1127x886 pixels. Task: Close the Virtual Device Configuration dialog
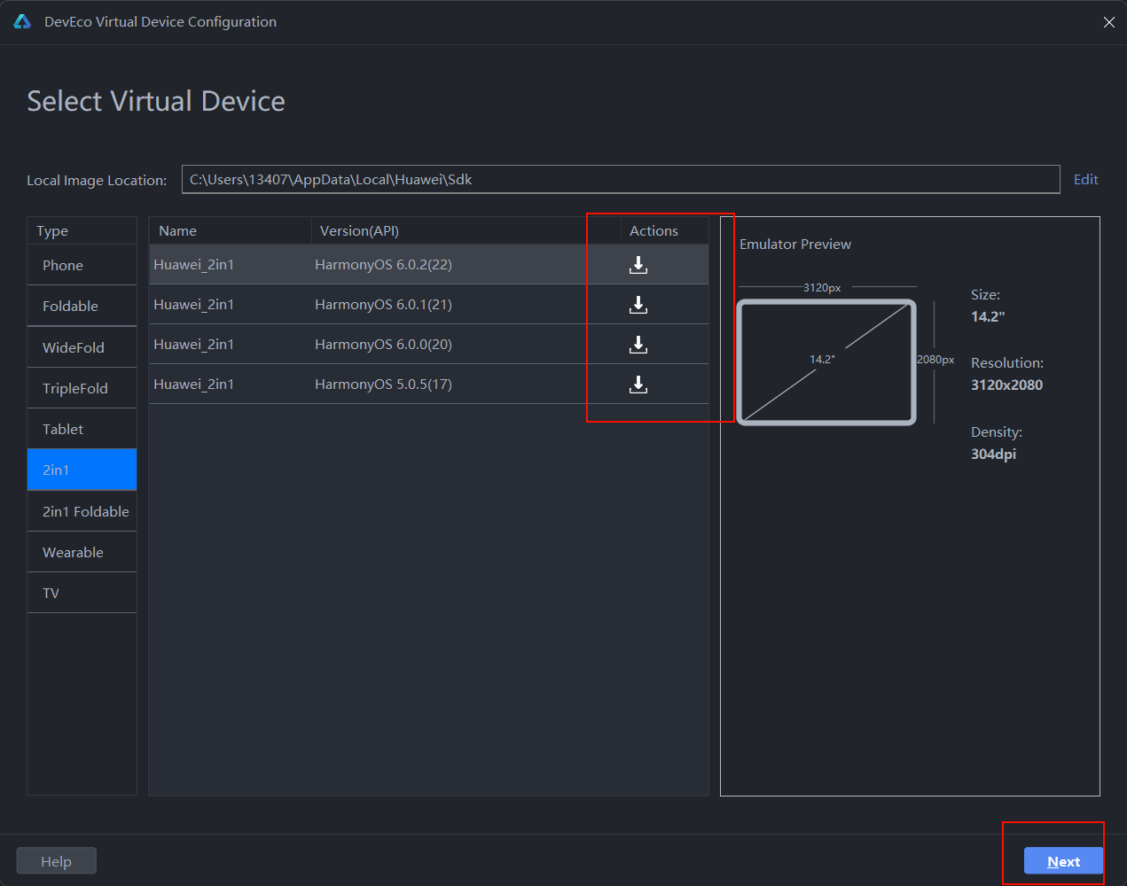[x=1108, y=22]
